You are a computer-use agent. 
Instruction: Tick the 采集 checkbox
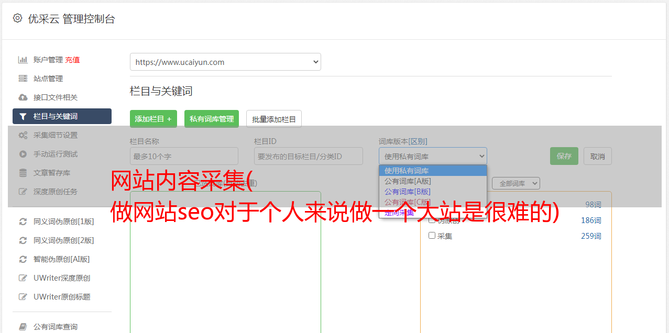432,236
